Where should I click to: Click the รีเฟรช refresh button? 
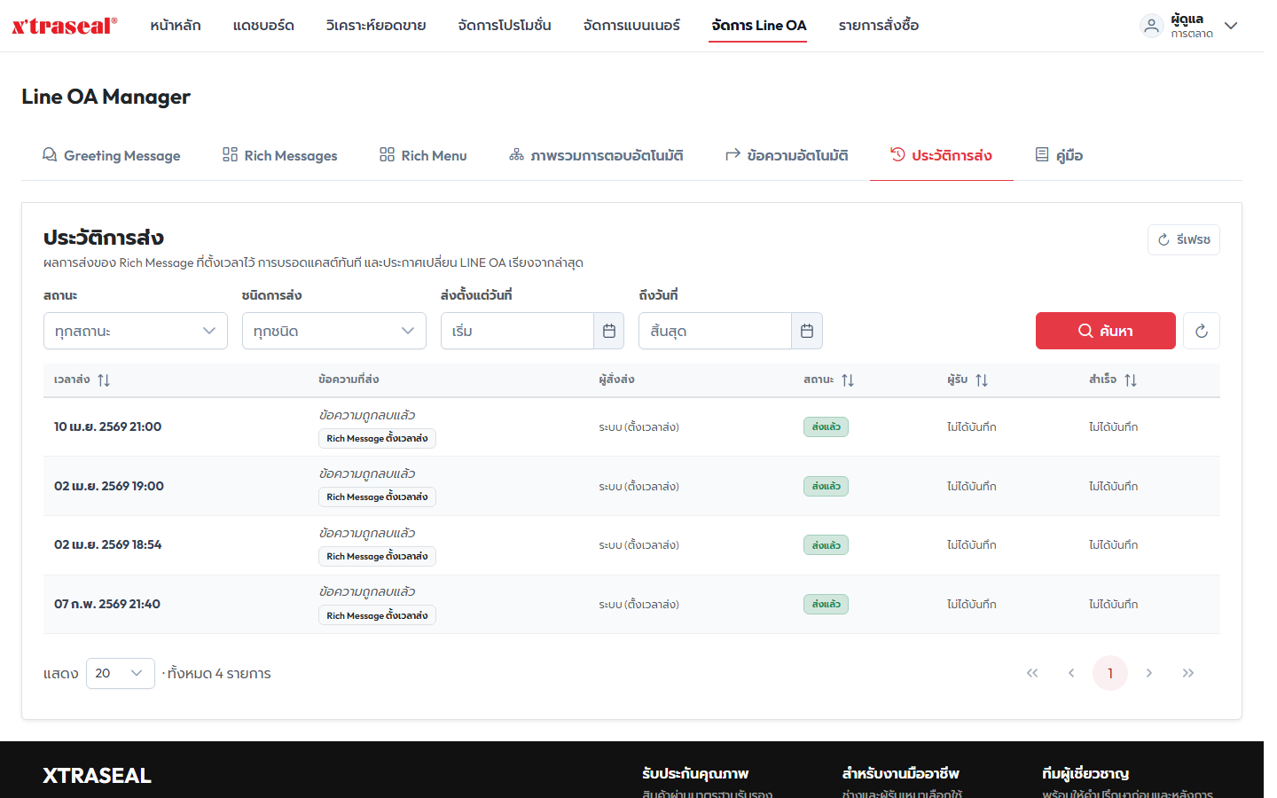(1184, 239)
